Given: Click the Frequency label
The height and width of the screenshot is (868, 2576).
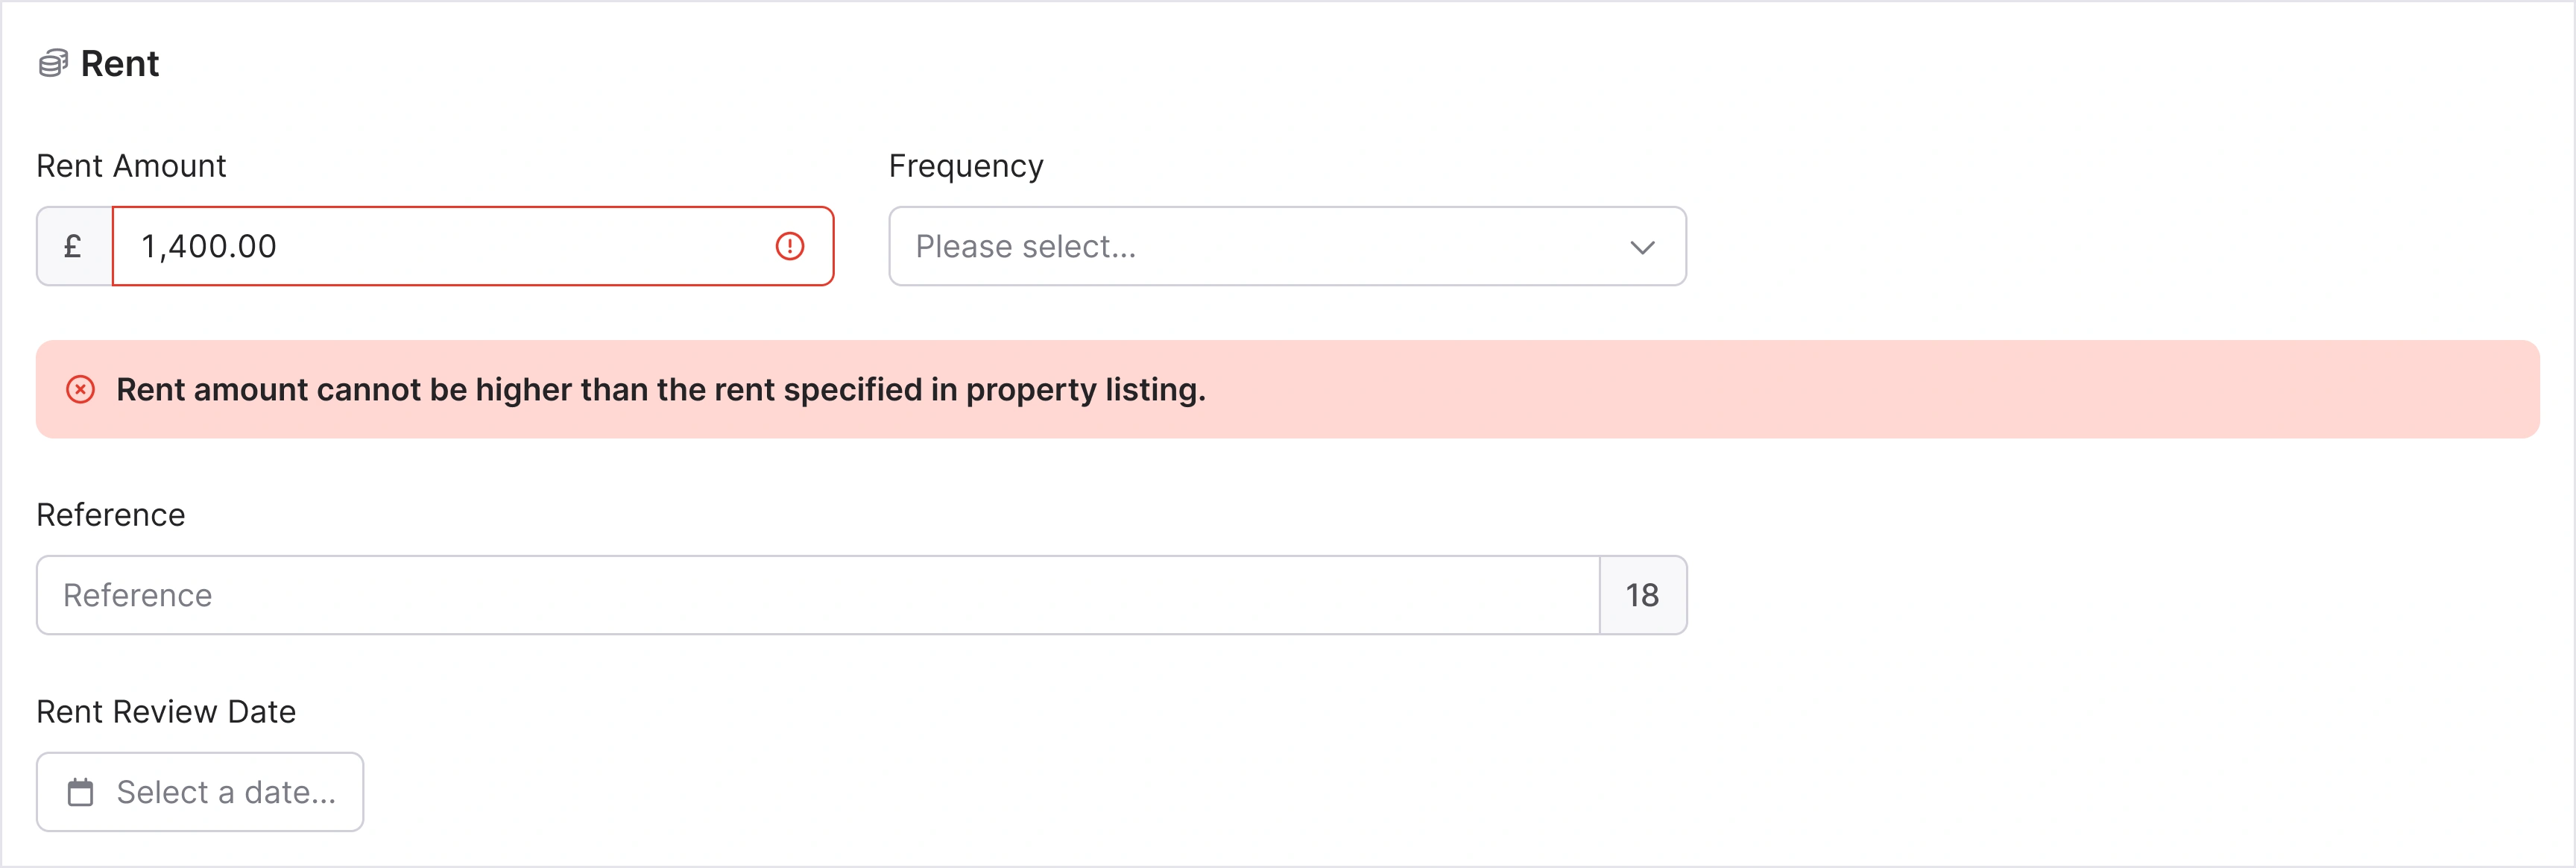Looking at the screenshot, I should (x=966, y=166).
